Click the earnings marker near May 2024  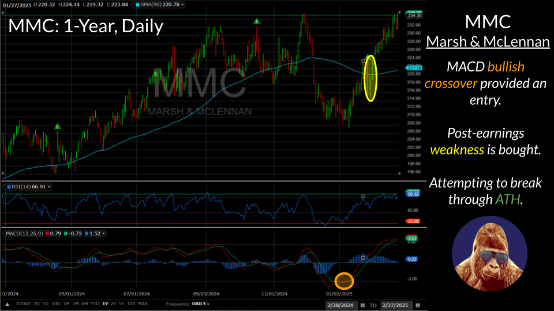57,126
